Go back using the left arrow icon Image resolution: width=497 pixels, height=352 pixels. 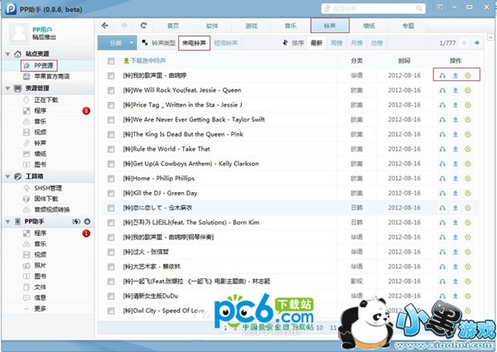pos(105,26)
